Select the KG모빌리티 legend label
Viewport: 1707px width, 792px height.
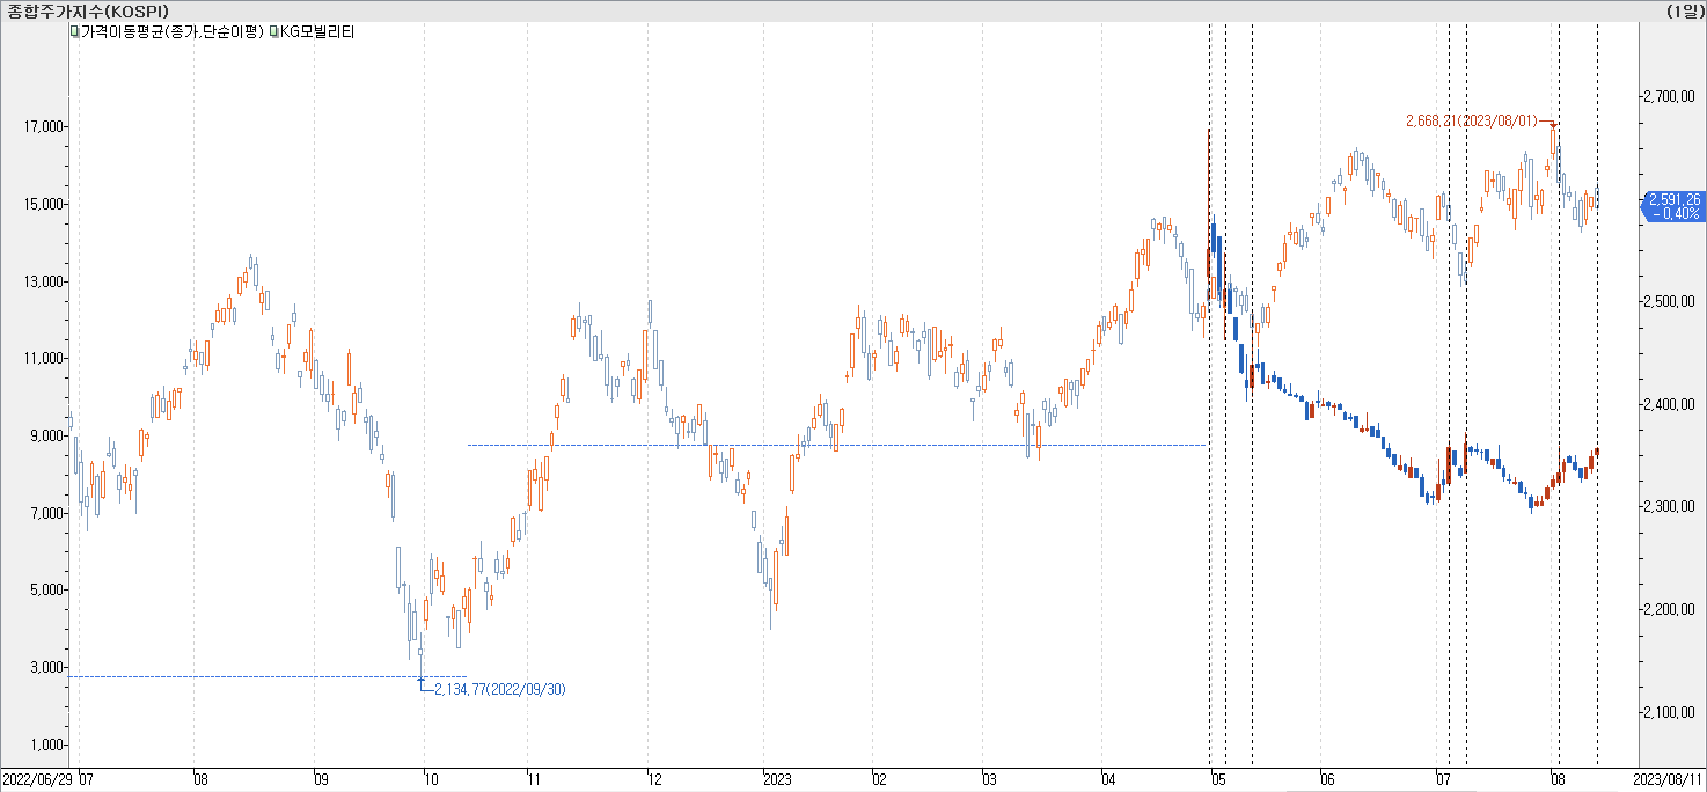point(317,31)
